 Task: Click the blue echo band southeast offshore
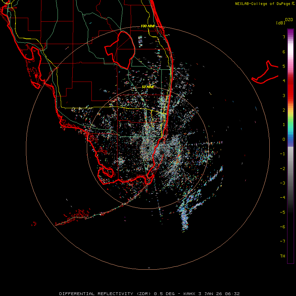pos(185,219)
